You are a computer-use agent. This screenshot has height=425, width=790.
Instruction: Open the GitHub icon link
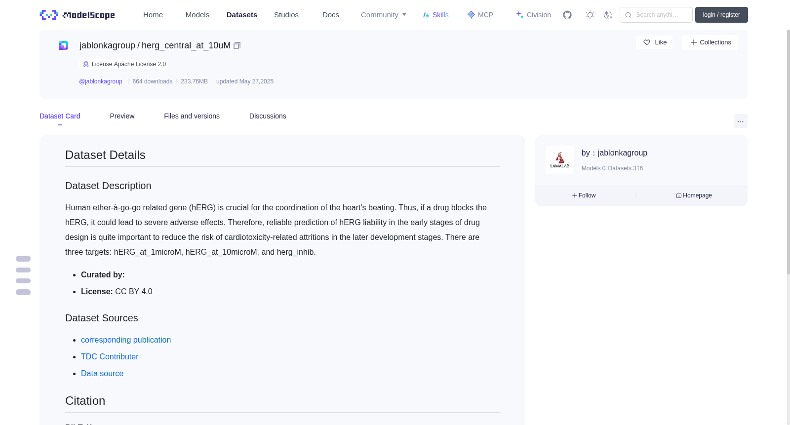tap(567, 15)
